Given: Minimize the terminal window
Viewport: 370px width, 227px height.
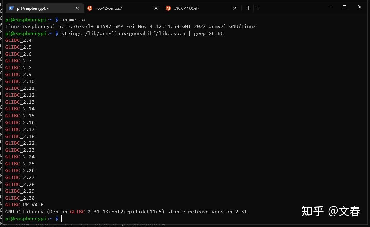Looking at the screenshot, I should point(329,7).
